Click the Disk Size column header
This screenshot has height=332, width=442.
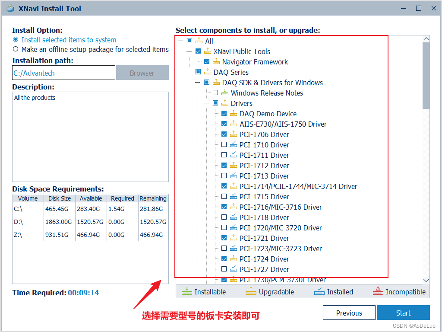coord(60,198)
